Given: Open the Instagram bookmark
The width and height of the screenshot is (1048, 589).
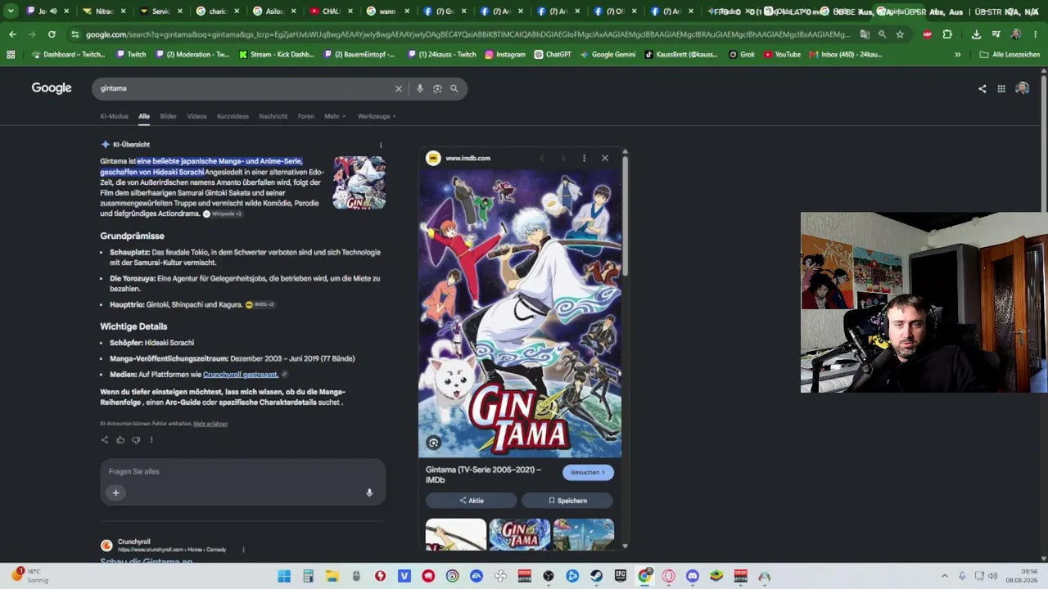Looking at the screenshot, I should pyautogui.click(x=505, y=54).
